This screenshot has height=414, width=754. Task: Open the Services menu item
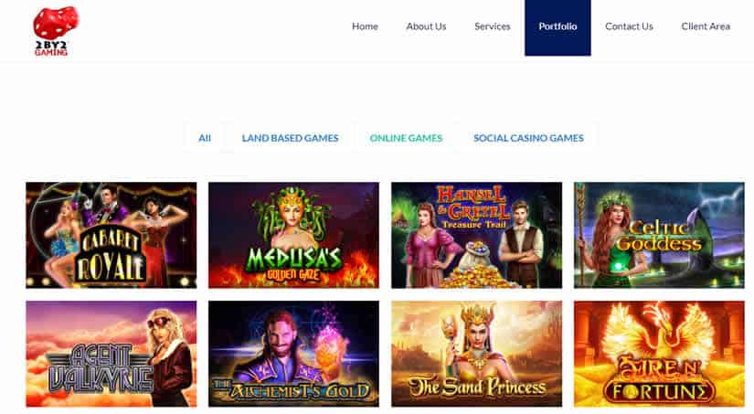[492, 27]
